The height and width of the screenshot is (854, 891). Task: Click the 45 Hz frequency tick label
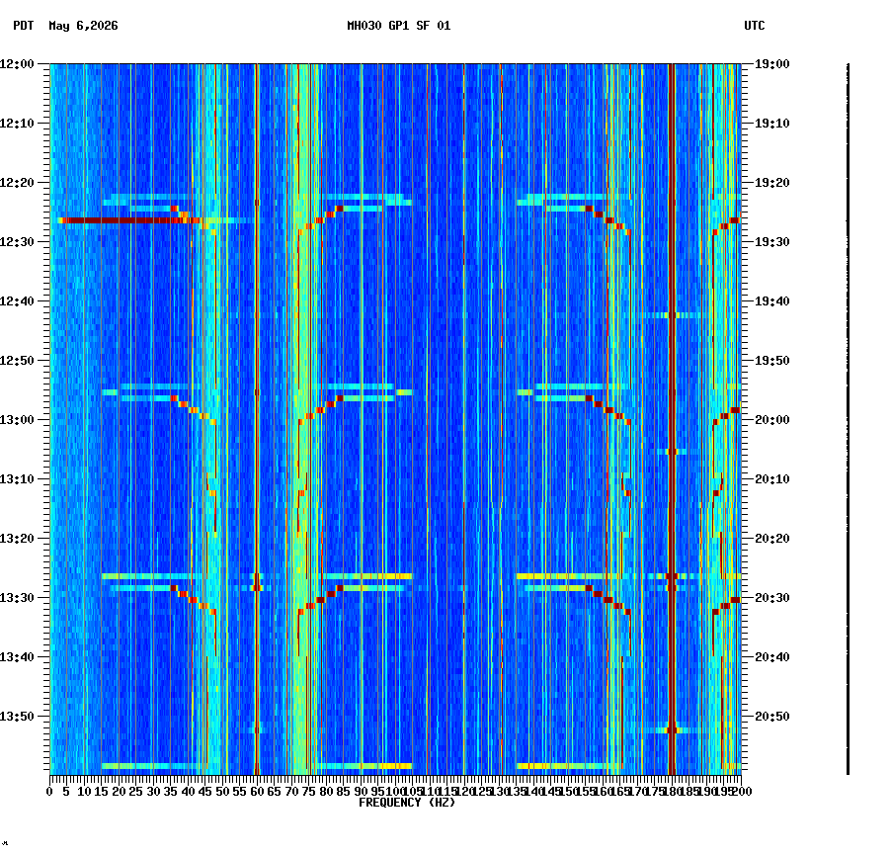[x=205, y=792]
